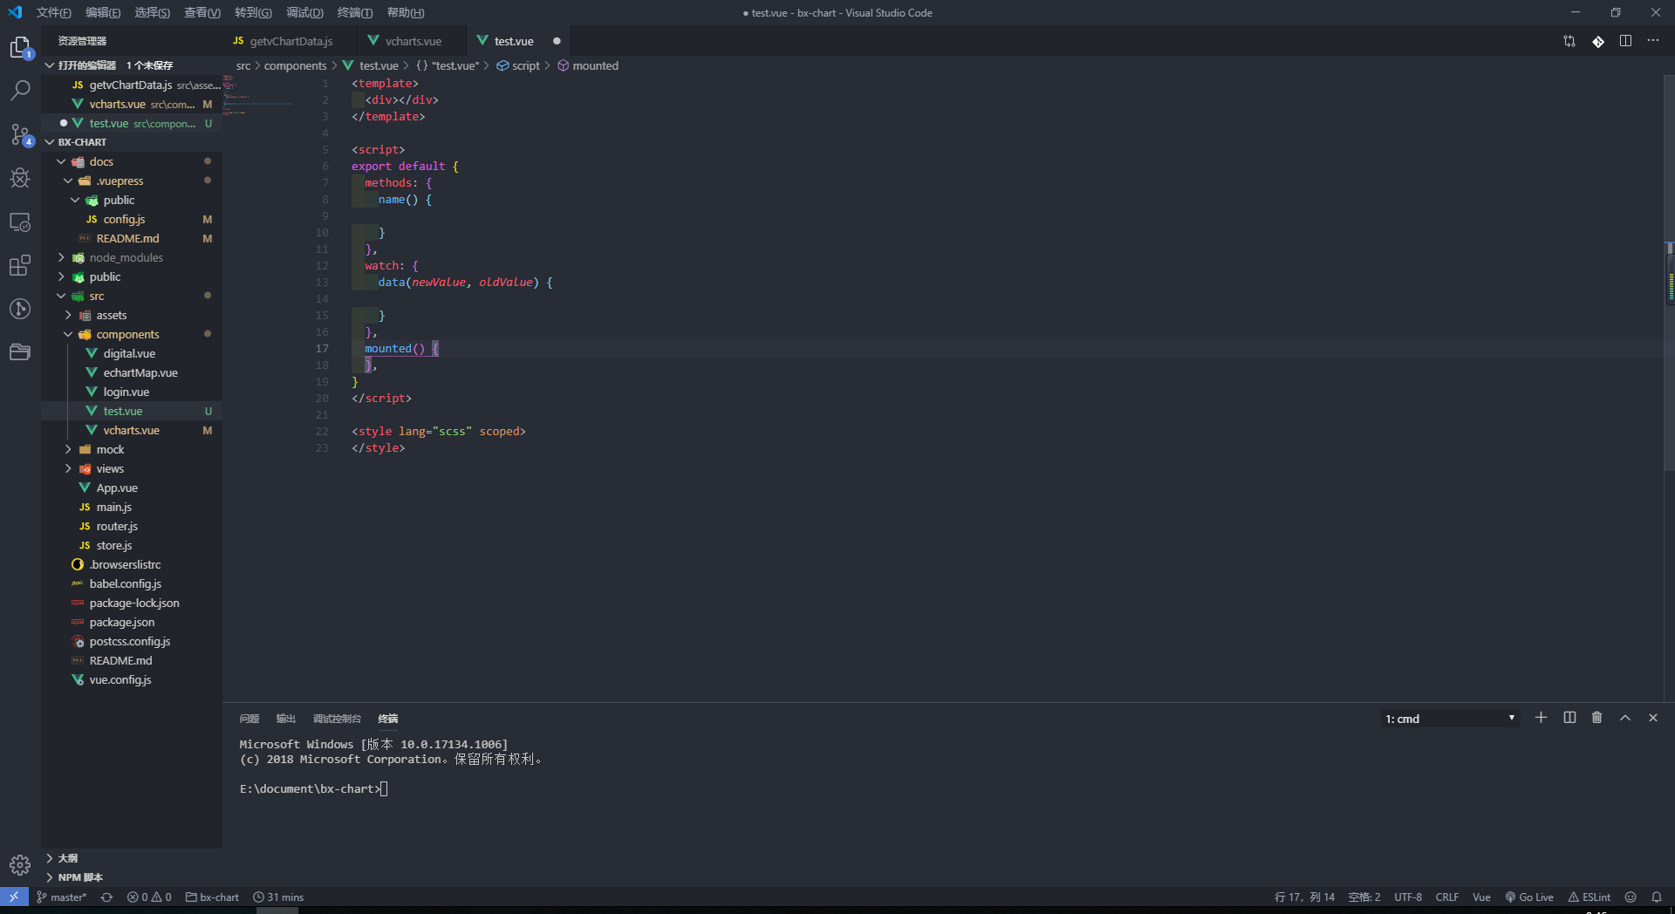Change UTF-8 file encoding
1675x914 pixels.
1408,897
